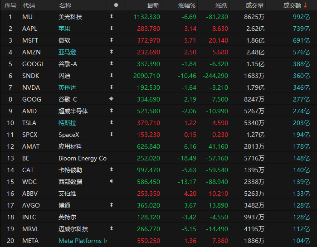
Task: Click the 英特尔 stock name
Action: [x=67, y=217]
